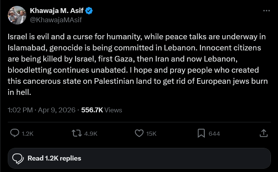Image resolution: width=278 pixels, height=172 pixels.
Task: Click the repost arrows icon
Action: [77, 133]
